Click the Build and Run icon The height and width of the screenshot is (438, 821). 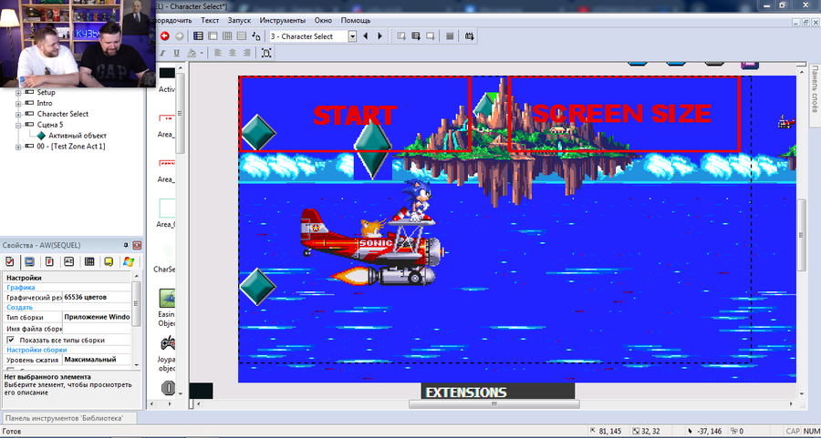coord(469,36)
